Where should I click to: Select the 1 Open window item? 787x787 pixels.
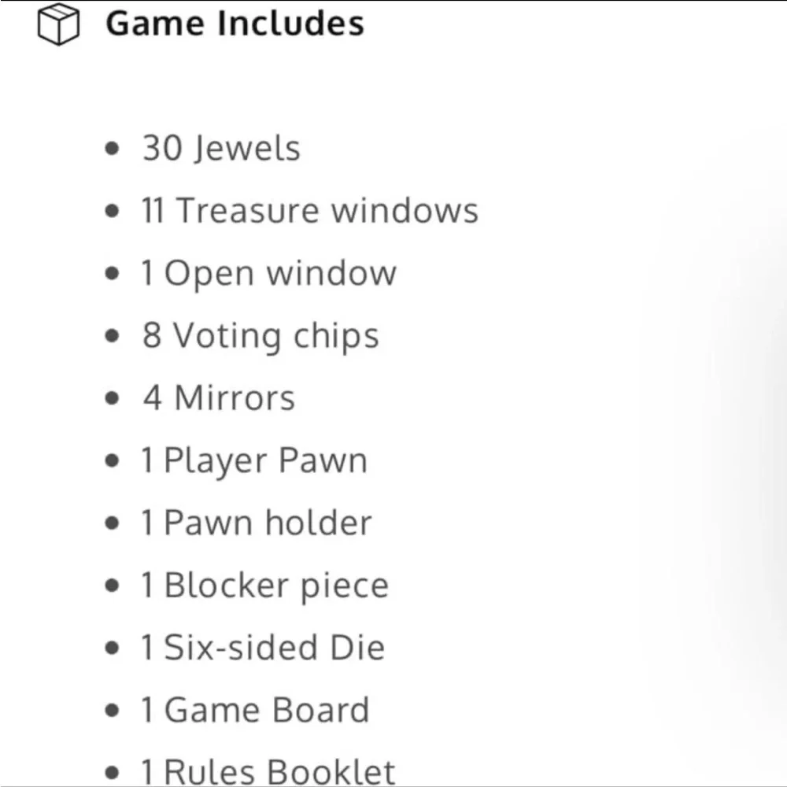(268, 273)
